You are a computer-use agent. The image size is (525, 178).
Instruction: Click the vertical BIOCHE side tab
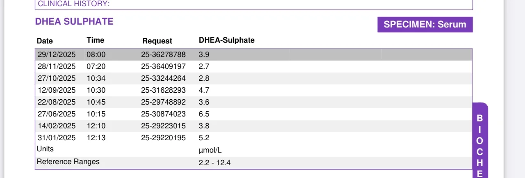tap(480, 140)
